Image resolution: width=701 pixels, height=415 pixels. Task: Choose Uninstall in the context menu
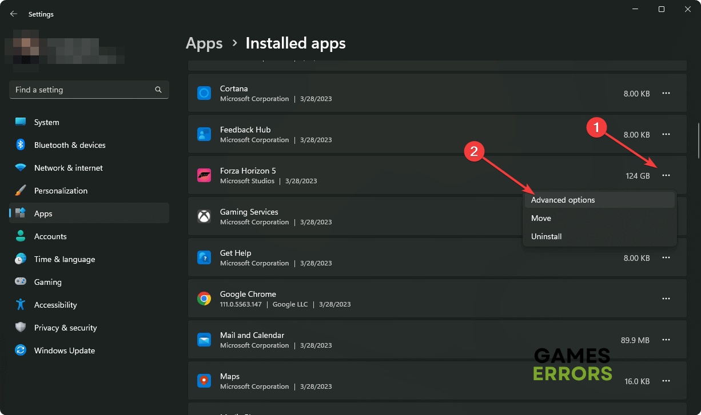(x=547, y=236)
